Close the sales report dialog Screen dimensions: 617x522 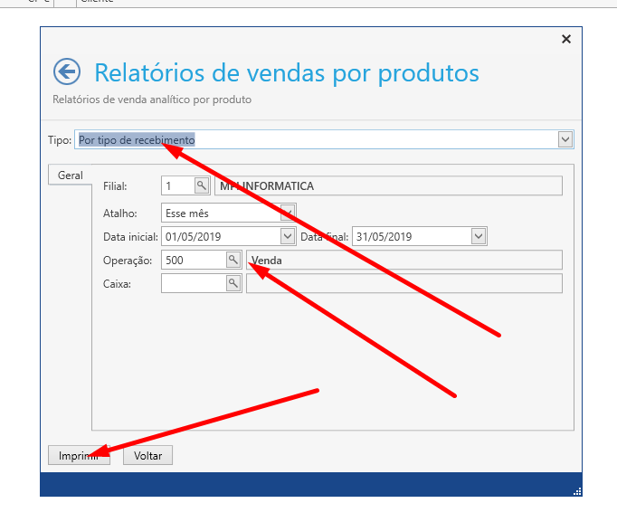[566, 39]
